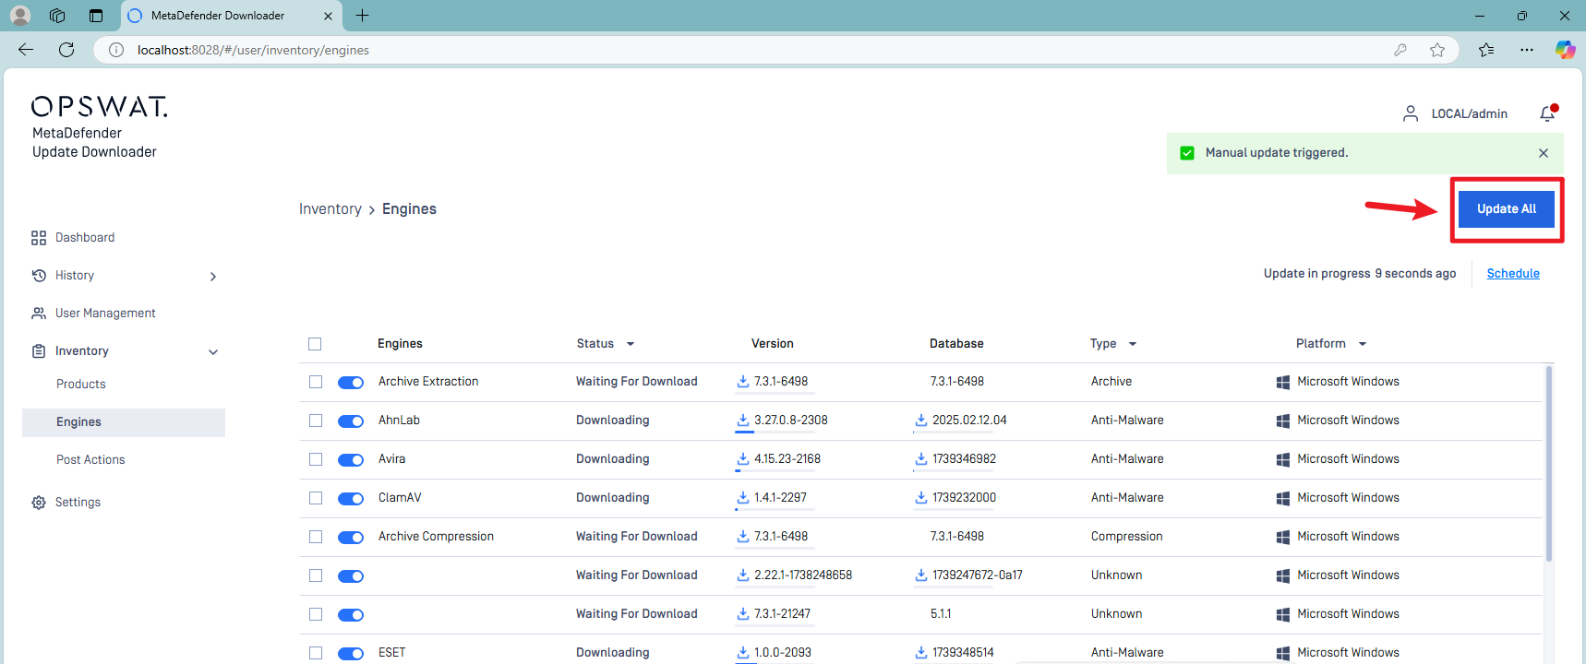Select Products under Inventory
Screen dimensions: 1586x664
point(81,385)
